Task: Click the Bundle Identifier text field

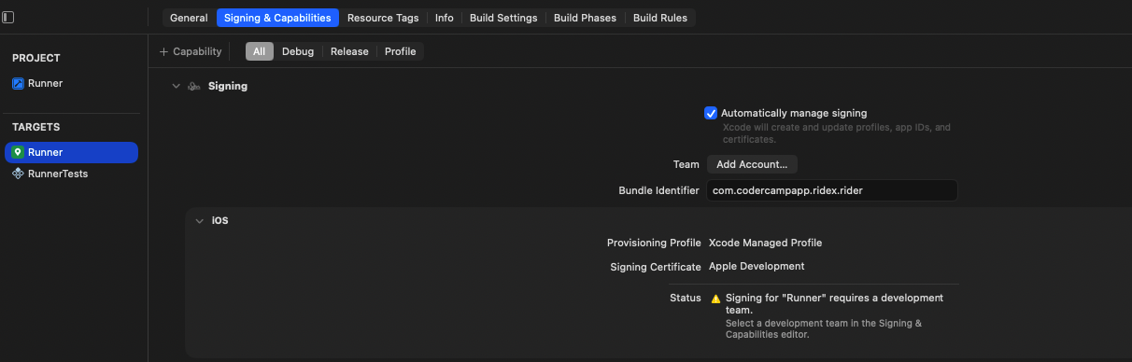Action: pyautogui.click(x=832, y=190)
